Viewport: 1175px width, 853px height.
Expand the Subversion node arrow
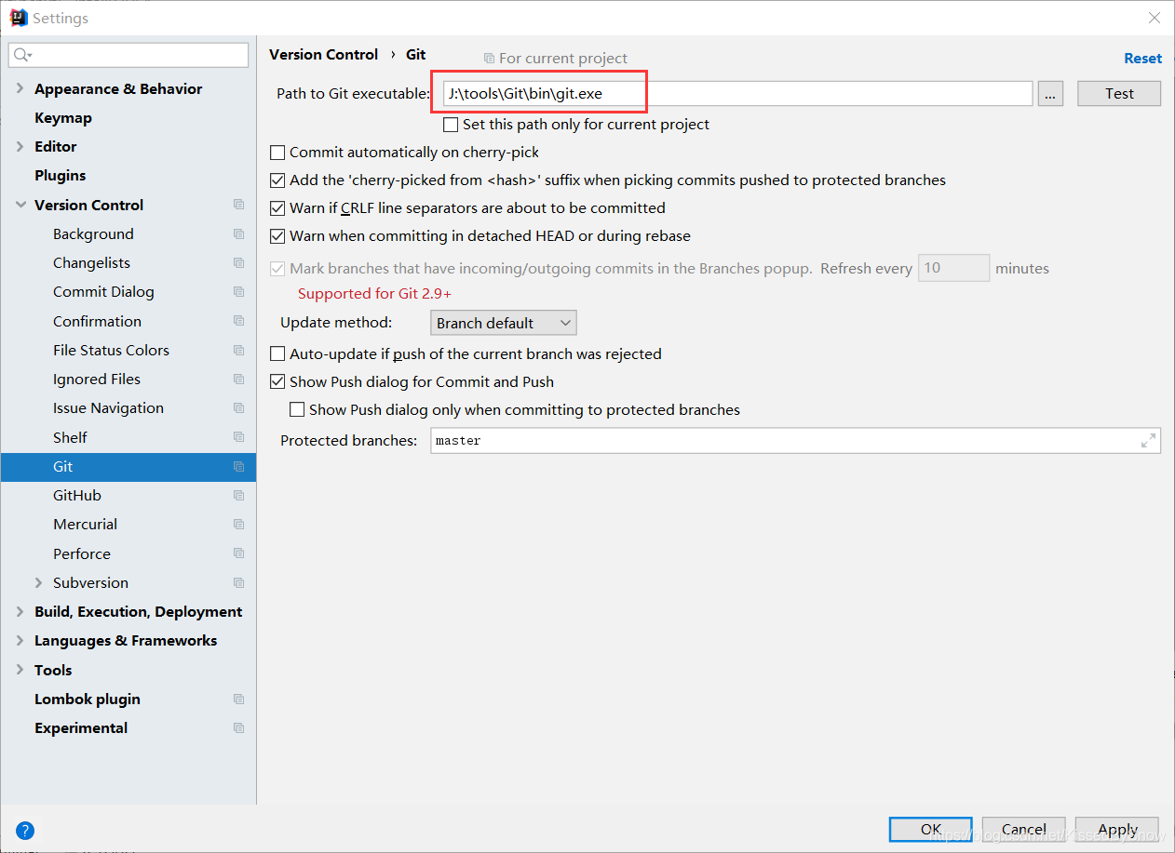pos(39,582)
